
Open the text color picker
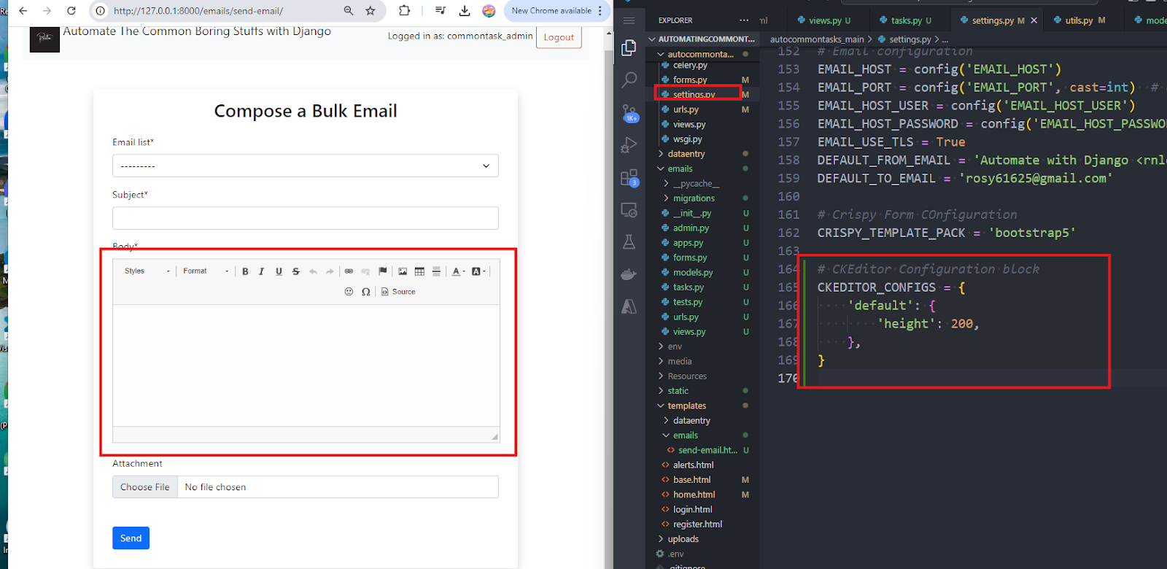458,271
